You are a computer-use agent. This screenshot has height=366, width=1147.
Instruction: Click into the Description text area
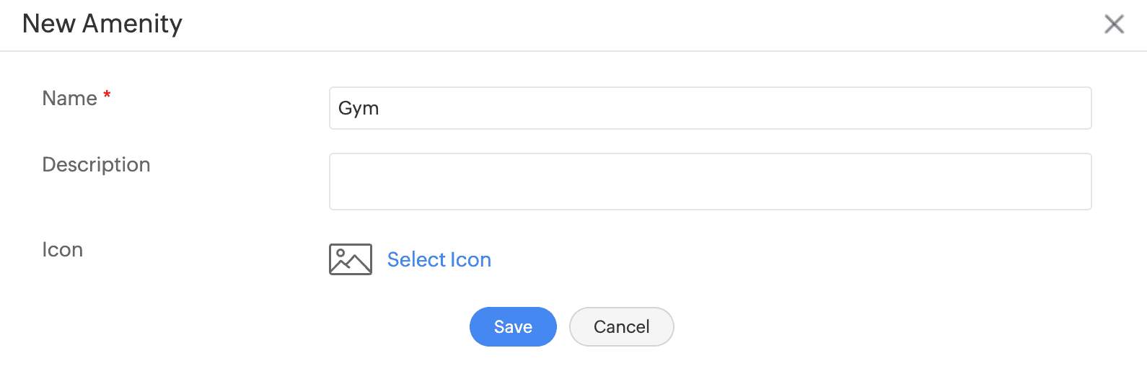point(710,182)
